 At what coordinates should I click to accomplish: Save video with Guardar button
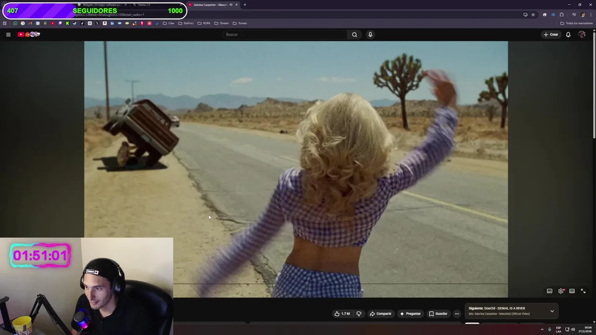438,314
